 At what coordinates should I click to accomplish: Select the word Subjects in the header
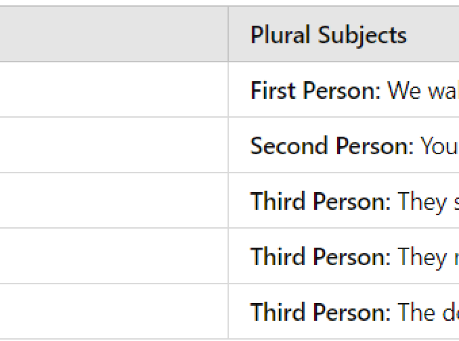point(362,35)
